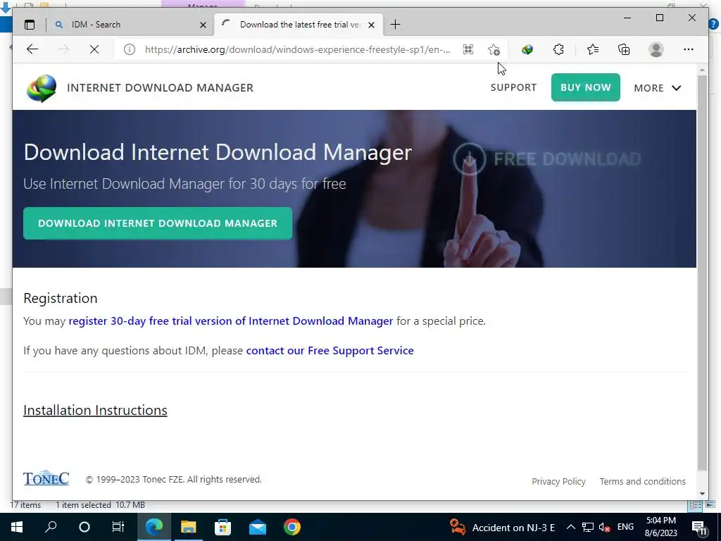The height and width of the screenshot is (541, 721).
Task: Open the Extensions puzzle icon
Action: [x=558, y=49]
